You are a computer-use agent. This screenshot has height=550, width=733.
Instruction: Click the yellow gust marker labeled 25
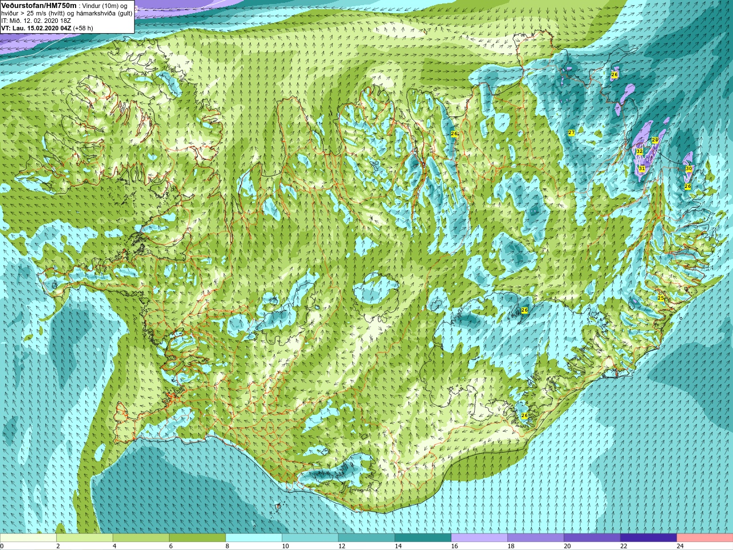tap(661, 298)
